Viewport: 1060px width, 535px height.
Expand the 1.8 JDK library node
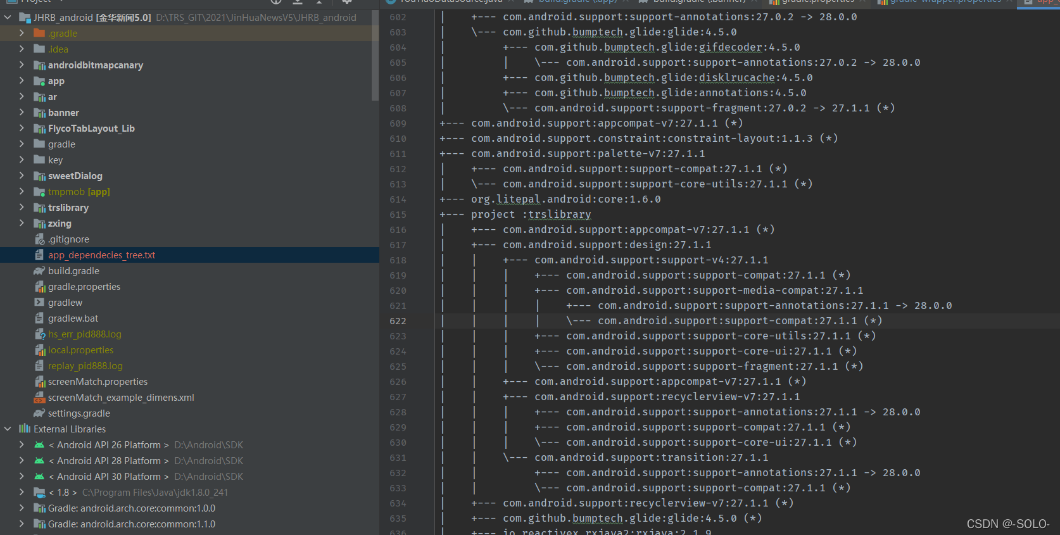[22, 492]
